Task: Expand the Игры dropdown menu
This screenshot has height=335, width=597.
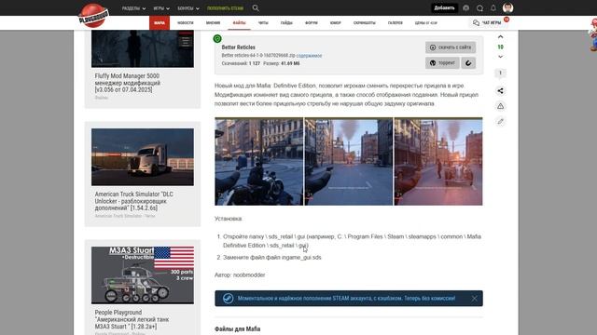Action: 161,8
